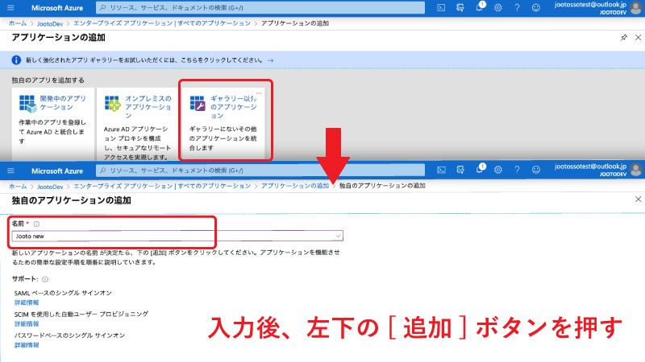Open feedback smiley in lower header
The height and width of the screenshot is (362, 645).
point(535,170)
